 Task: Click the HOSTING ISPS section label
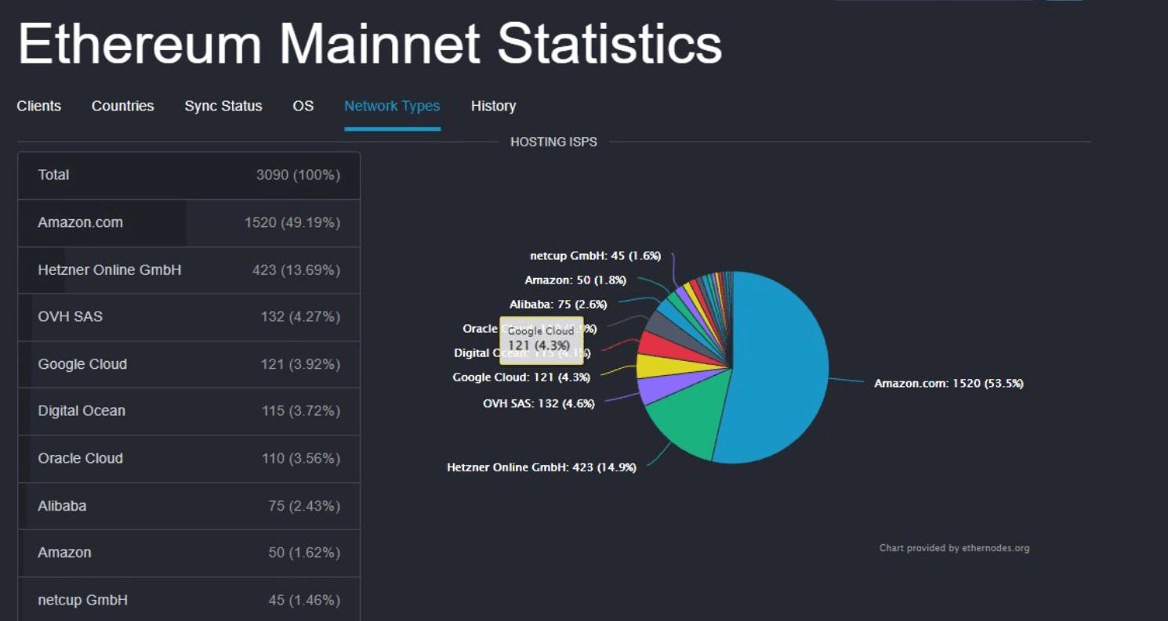[x=553, y=142]
